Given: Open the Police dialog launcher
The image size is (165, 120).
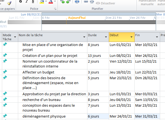Looking at the screenshot, I should 55,9.
